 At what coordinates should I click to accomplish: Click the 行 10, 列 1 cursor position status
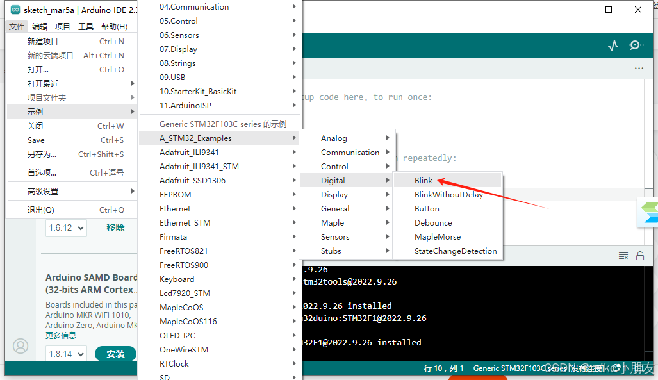pyautogui.click(x=443, y=368)
